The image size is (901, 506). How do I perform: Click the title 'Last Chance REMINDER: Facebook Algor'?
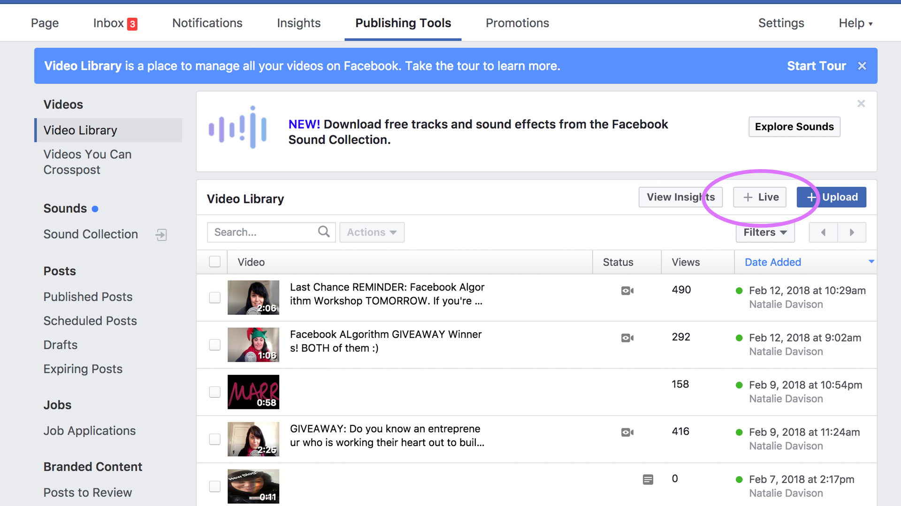387,287
